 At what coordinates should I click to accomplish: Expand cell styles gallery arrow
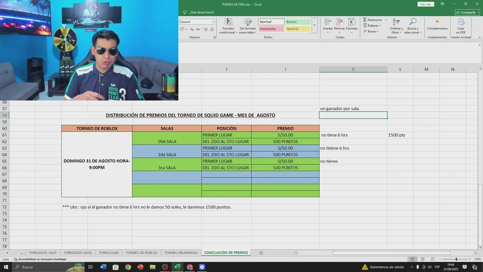click(315, 25)
